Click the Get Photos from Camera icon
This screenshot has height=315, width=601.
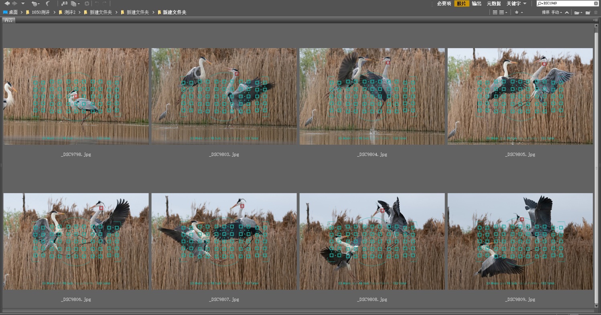[x=65, y=3]
